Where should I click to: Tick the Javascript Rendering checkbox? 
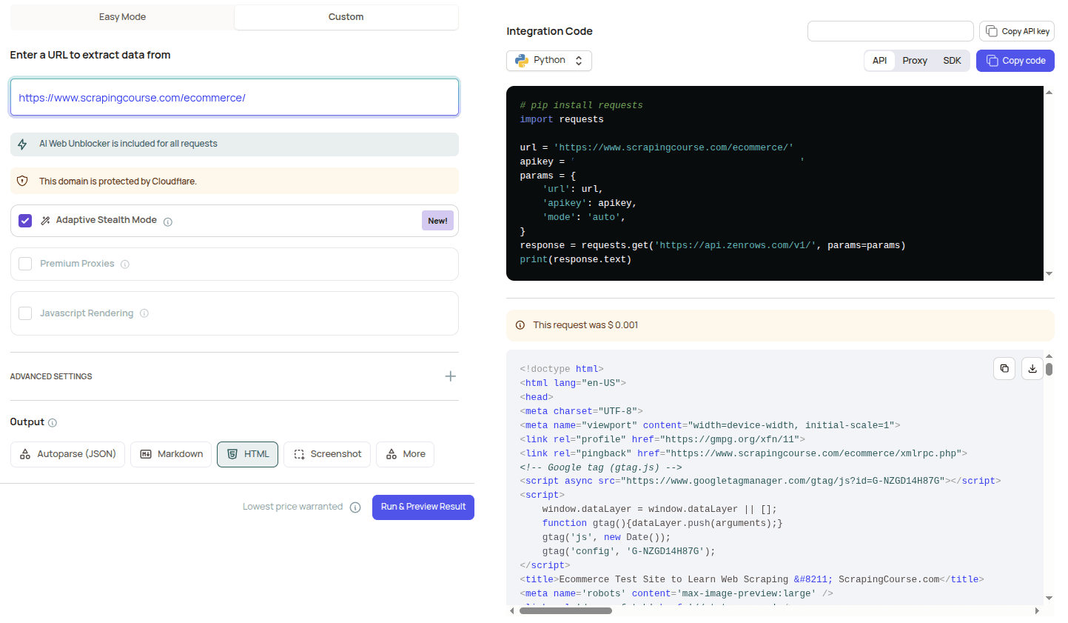click(x=25, y=313)
